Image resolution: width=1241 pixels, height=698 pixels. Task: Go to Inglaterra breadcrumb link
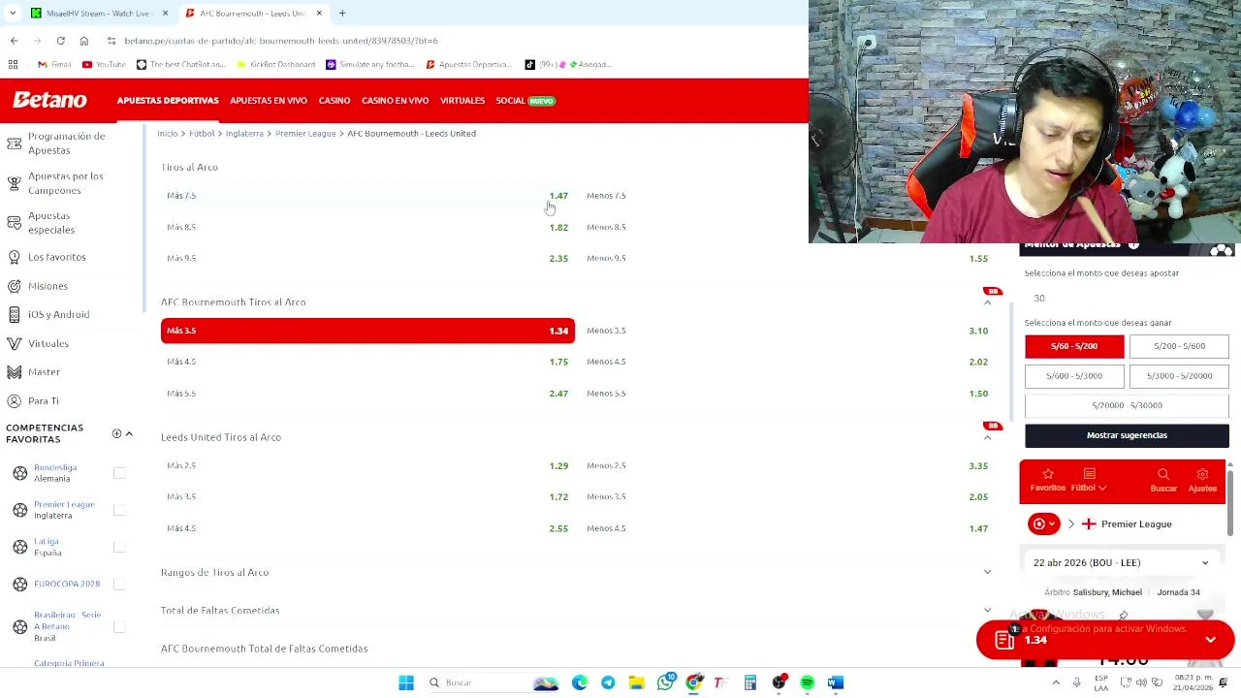(x=244, y=134)
